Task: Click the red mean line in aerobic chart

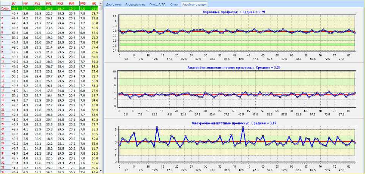Action: (236, 32)
